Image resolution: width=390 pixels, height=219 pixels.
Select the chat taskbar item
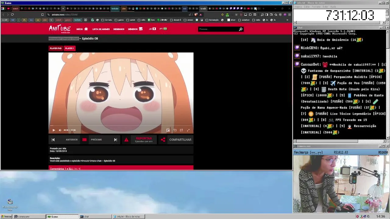pyautogui.click(x=95, y=217)
